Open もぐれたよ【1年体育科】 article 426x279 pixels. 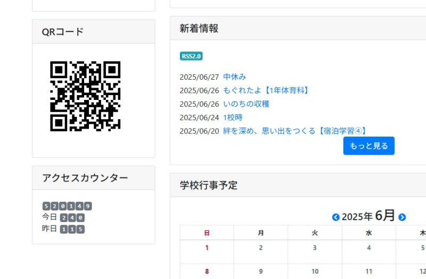click(x=267, y=90)
